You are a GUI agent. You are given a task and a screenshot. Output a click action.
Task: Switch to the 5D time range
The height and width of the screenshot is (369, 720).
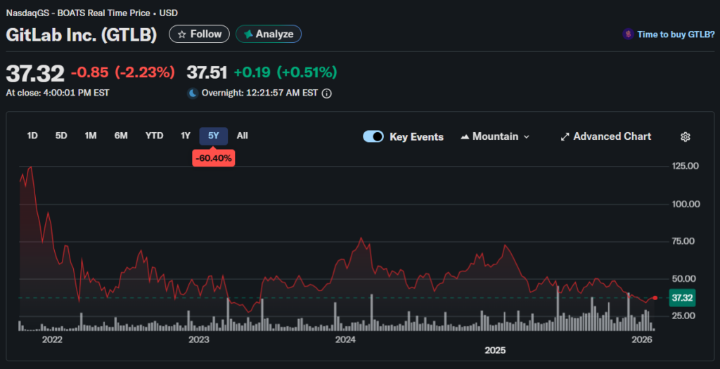(61, 136)
